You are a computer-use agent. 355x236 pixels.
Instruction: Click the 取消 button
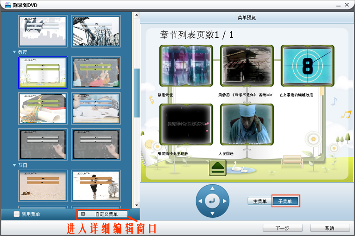click(330, 228)
